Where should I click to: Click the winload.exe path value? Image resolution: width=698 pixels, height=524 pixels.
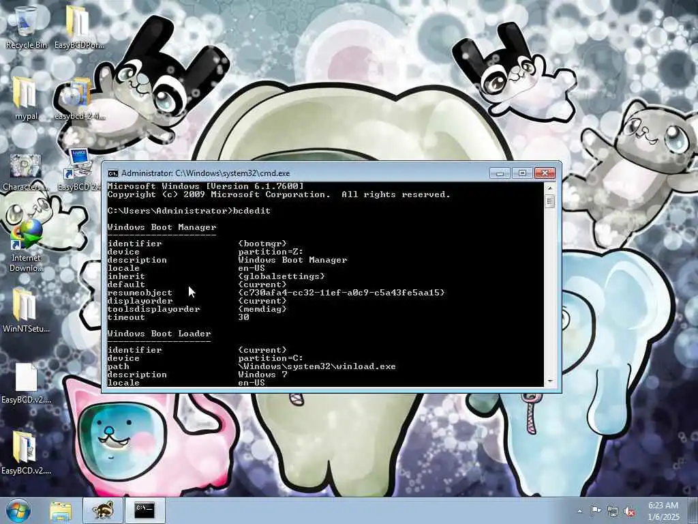[317, 366]
